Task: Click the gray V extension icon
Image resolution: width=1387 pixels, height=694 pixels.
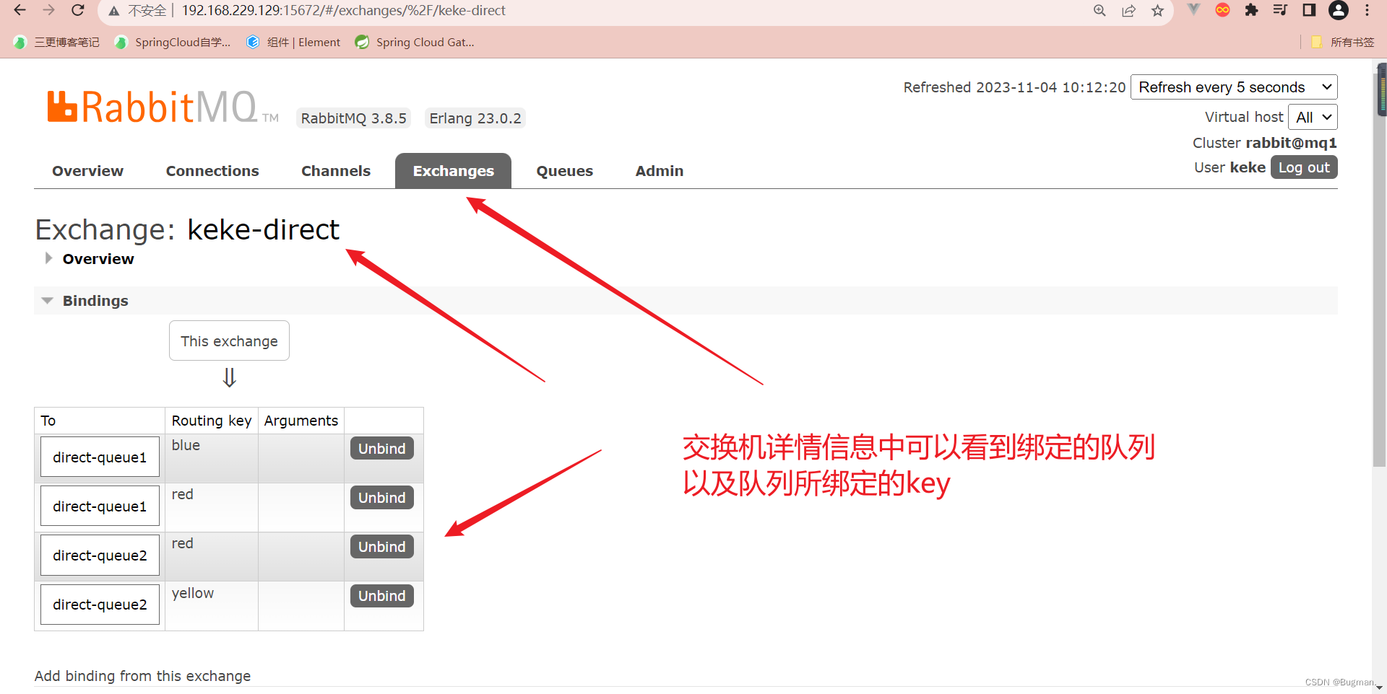Action: coord(1193,10)
